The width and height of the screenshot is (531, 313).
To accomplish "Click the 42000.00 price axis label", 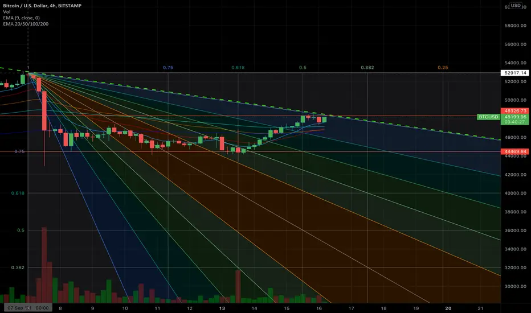I will coord(515,175).
